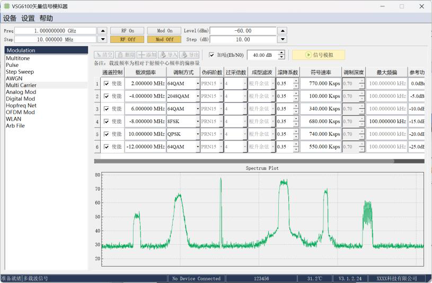Click row 6 carrier frequency -12.000000 MHz cell
Screen dimensions: 432x283
click(x=145, y=147)
